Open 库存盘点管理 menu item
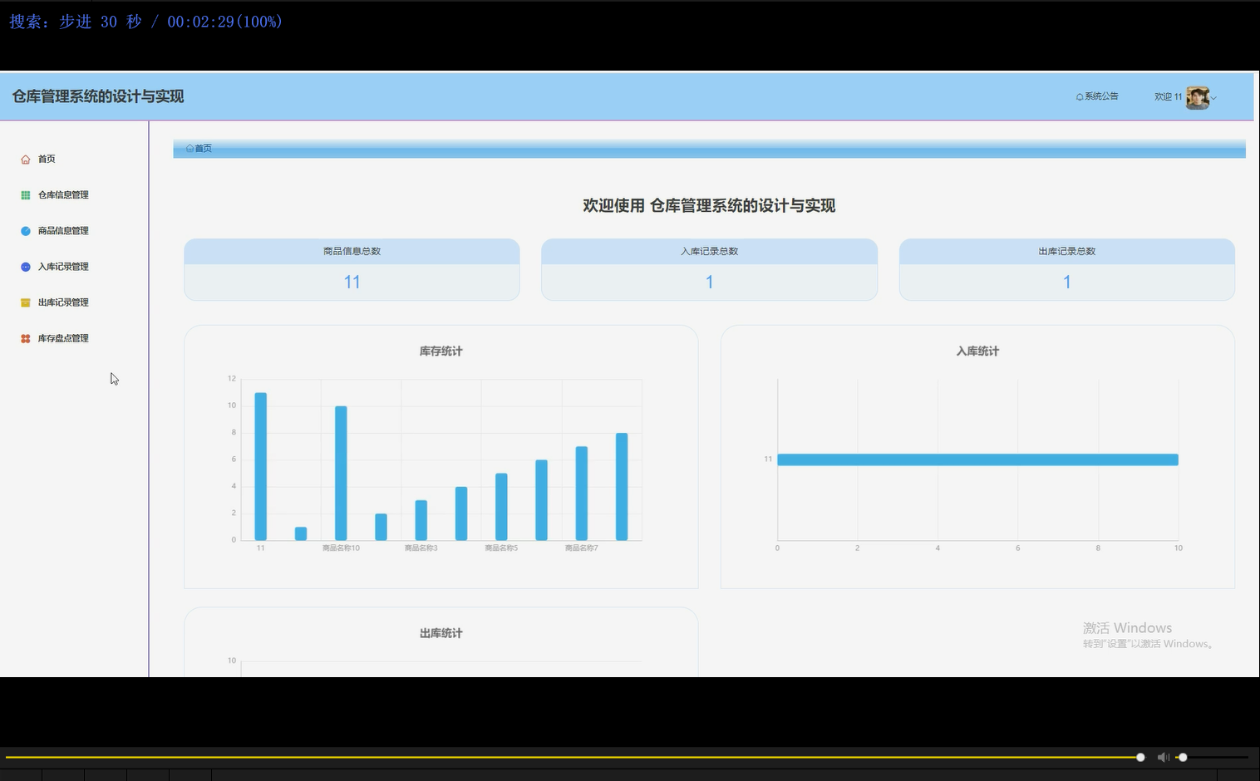Screen dimensions: 1260x781 coord(63,338)
